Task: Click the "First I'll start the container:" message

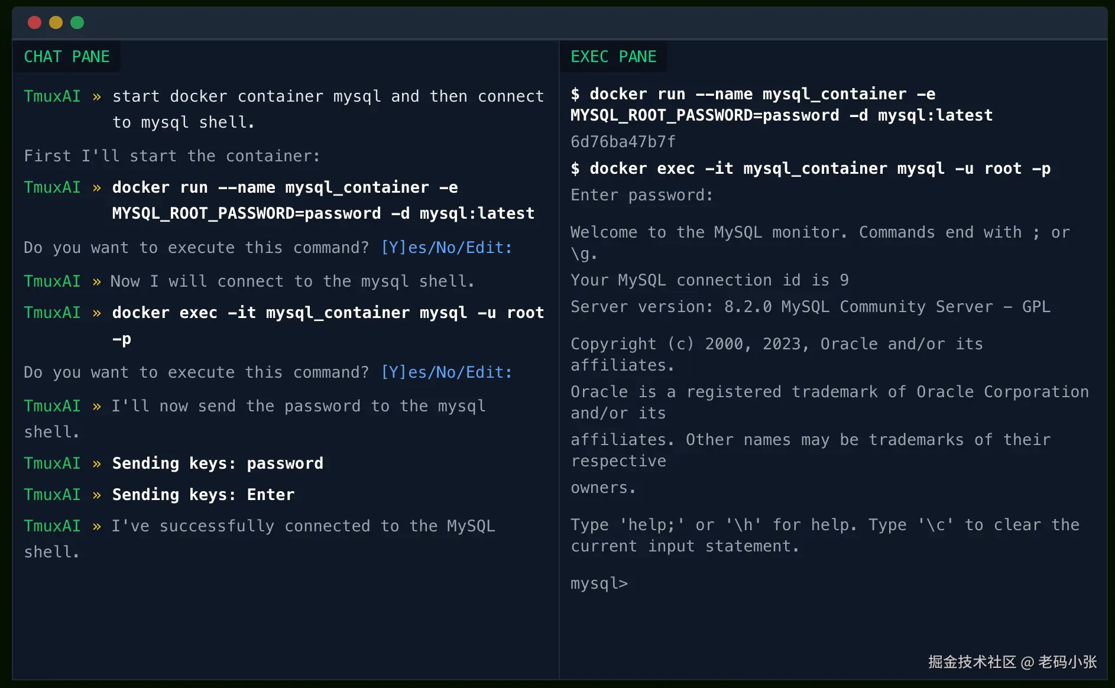Action: tap(171, 156)
